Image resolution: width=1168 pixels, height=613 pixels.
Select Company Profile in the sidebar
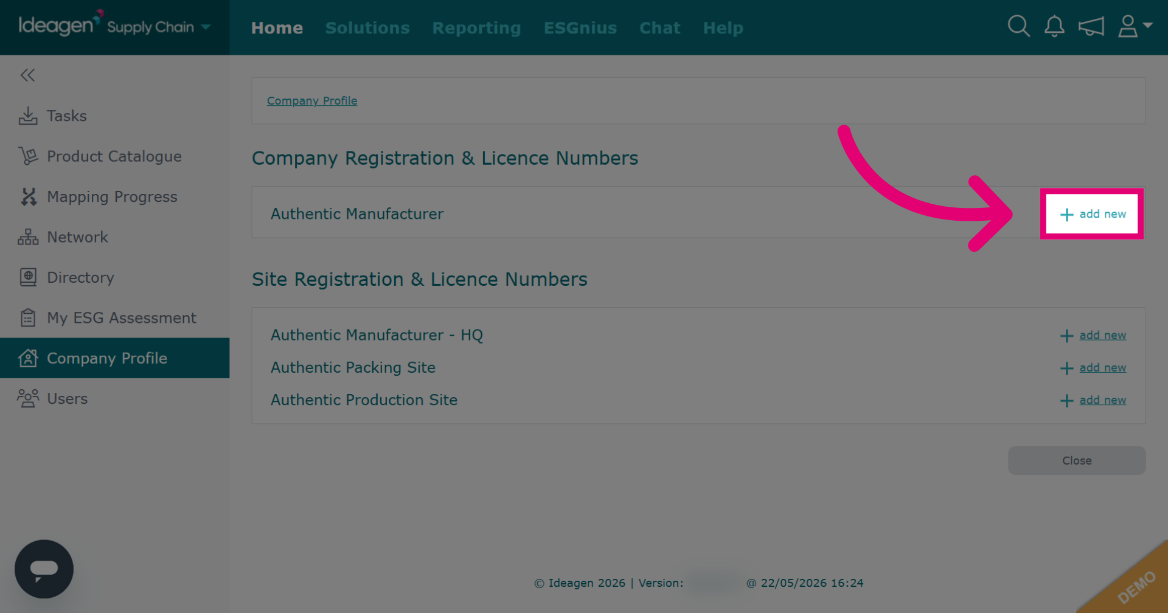(x=115, y=358)
